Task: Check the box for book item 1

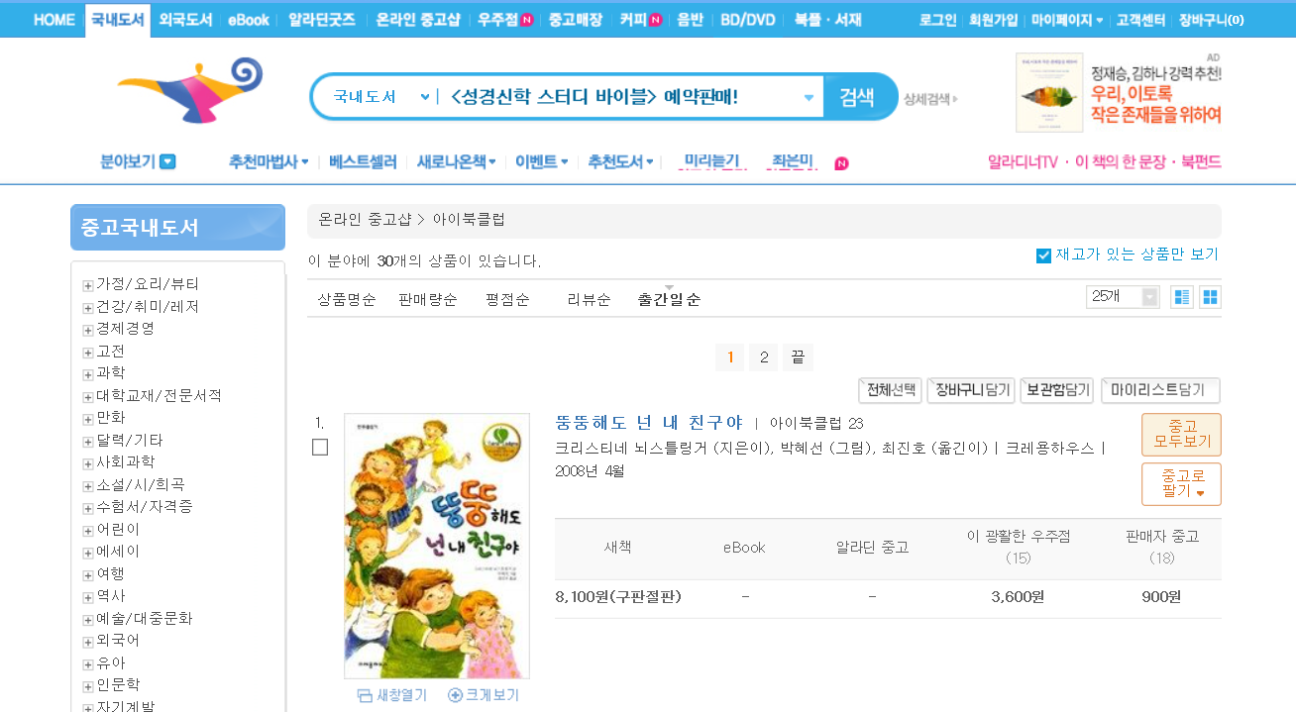Action: [320, 448]
